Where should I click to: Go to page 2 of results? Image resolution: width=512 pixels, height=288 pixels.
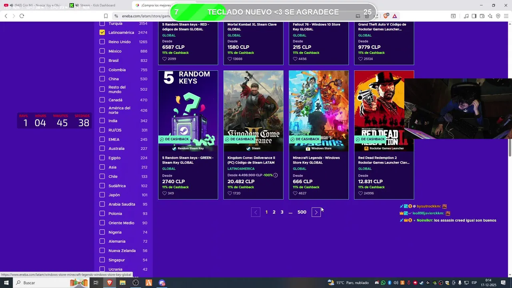tap(274, 212)
